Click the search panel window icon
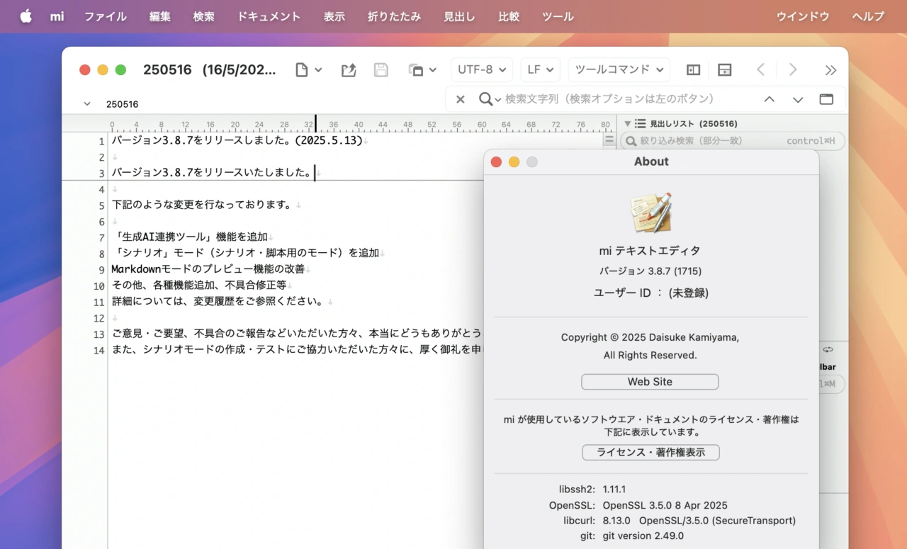The width and height of the screenshot is (907, 549). click(826, 99)
